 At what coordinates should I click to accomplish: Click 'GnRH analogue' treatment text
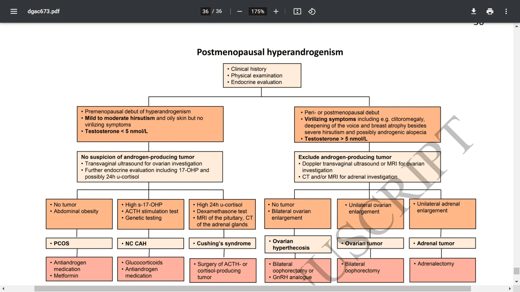click(x=292, y=277)
